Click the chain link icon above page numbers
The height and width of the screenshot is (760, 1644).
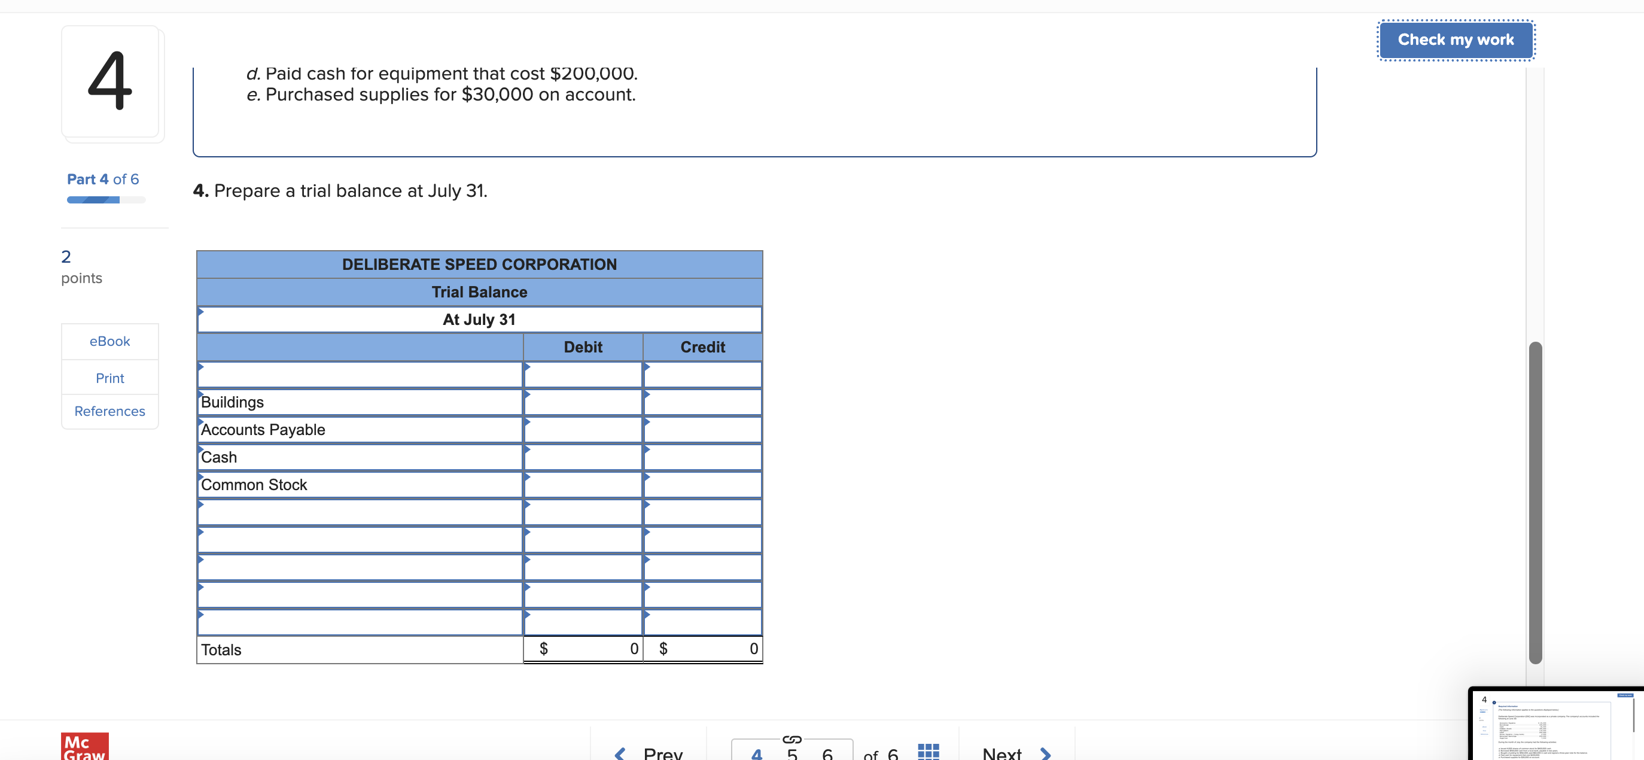coord(791,740)
